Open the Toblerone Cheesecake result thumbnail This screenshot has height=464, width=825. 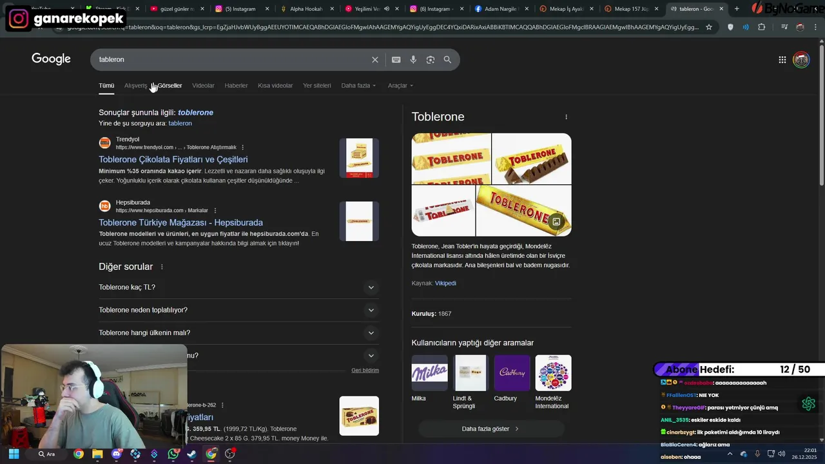[x=359, y=416]
